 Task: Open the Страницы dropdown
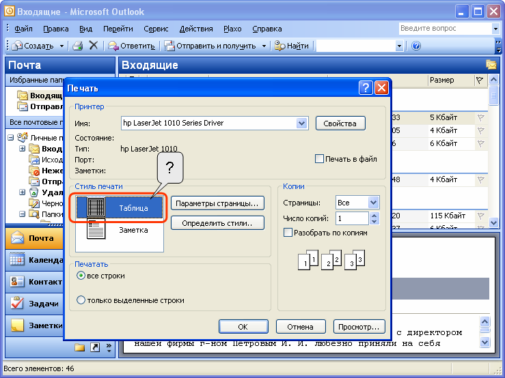373,203
